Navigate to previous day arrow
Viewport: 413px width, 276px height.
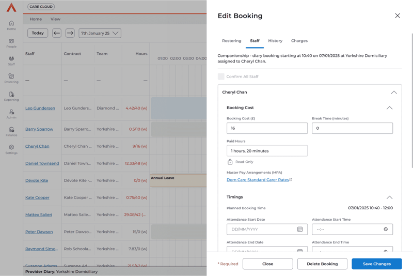pyautogui.click(x=57, y=33)
